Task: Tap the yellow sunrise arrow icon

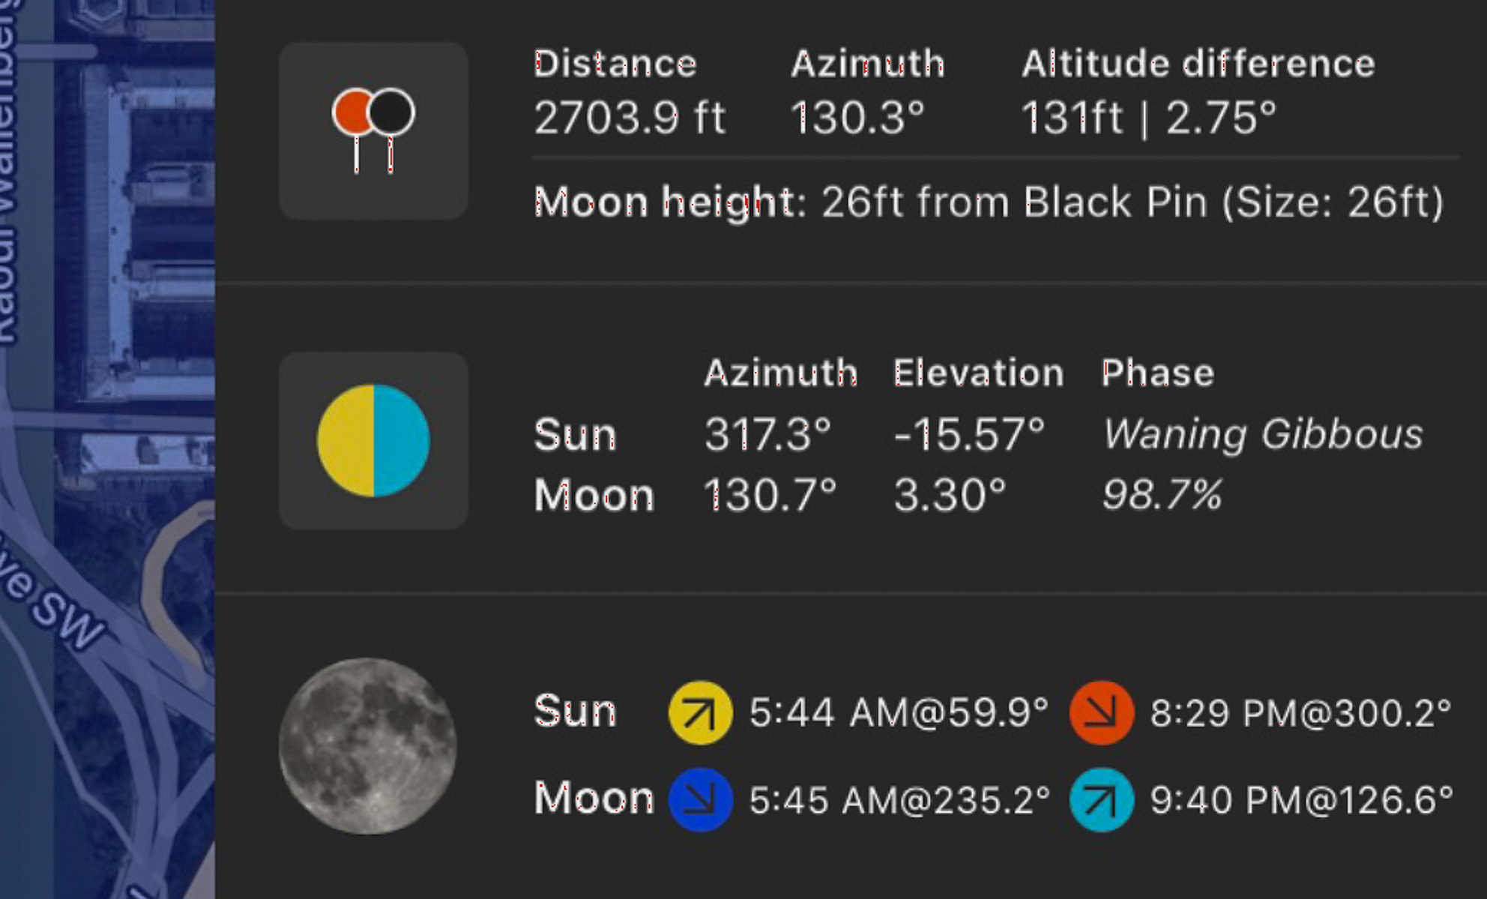Action: 700,712
